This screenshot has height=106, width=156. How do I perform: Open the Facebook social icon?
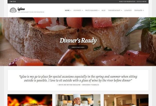[x=10, y=2]
